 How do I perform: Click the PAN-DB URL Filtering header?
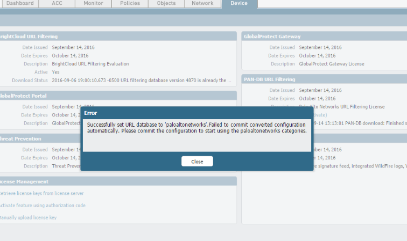pos(324,79)
